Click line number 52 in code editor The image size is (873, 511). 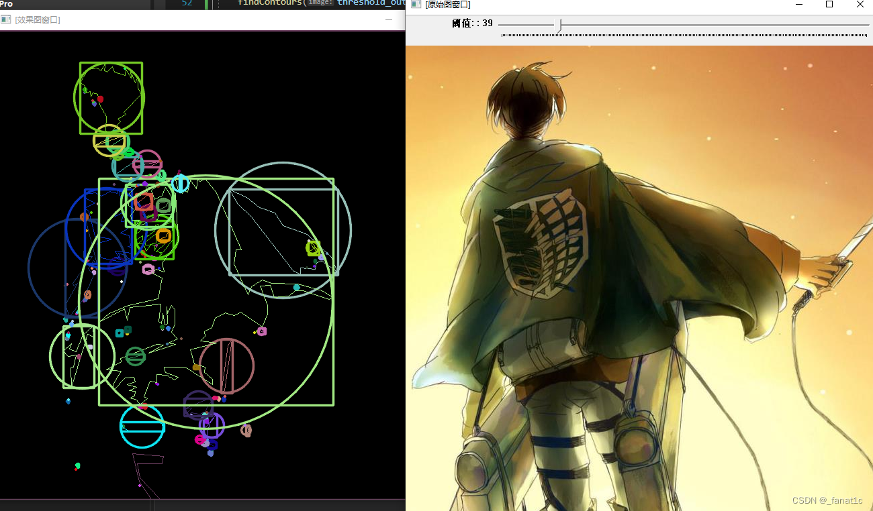coord(187,3)
